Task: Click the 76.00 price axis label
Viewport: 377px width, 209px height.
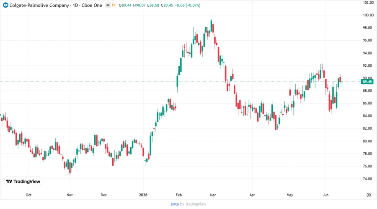Action: pos(367,166)
